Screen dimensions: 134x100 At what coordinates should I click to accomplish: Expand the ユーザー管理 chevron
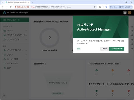tap(26, 59)
